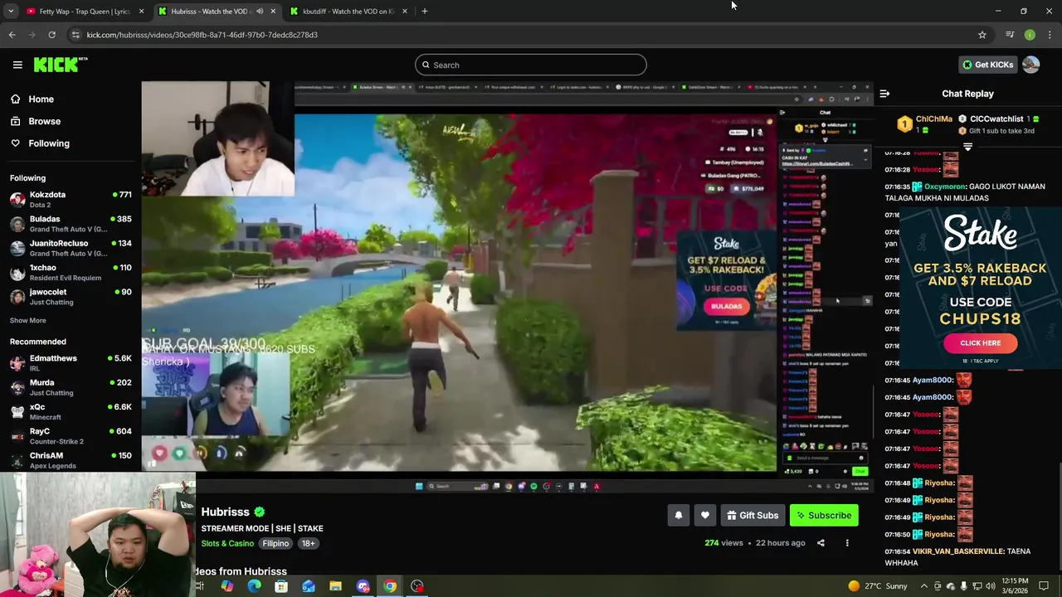The image size is (1062, 597).
Task: Open Microsoft Edge from taskbar
Action: coord(254,586)
